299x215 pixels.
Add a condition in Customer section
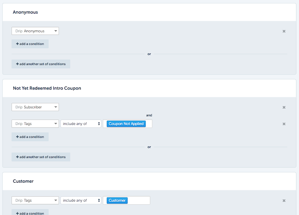point(30,213)
